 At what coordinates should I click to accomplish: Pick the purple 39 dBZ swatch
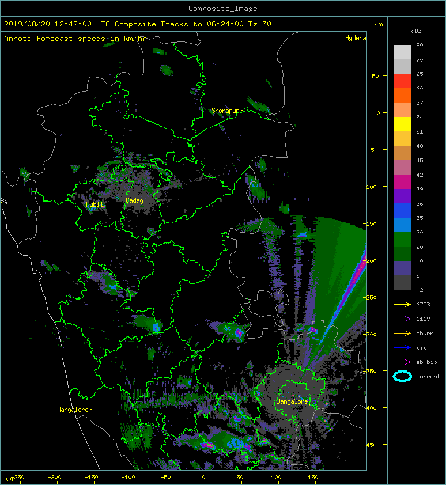[x=402, y=196]
